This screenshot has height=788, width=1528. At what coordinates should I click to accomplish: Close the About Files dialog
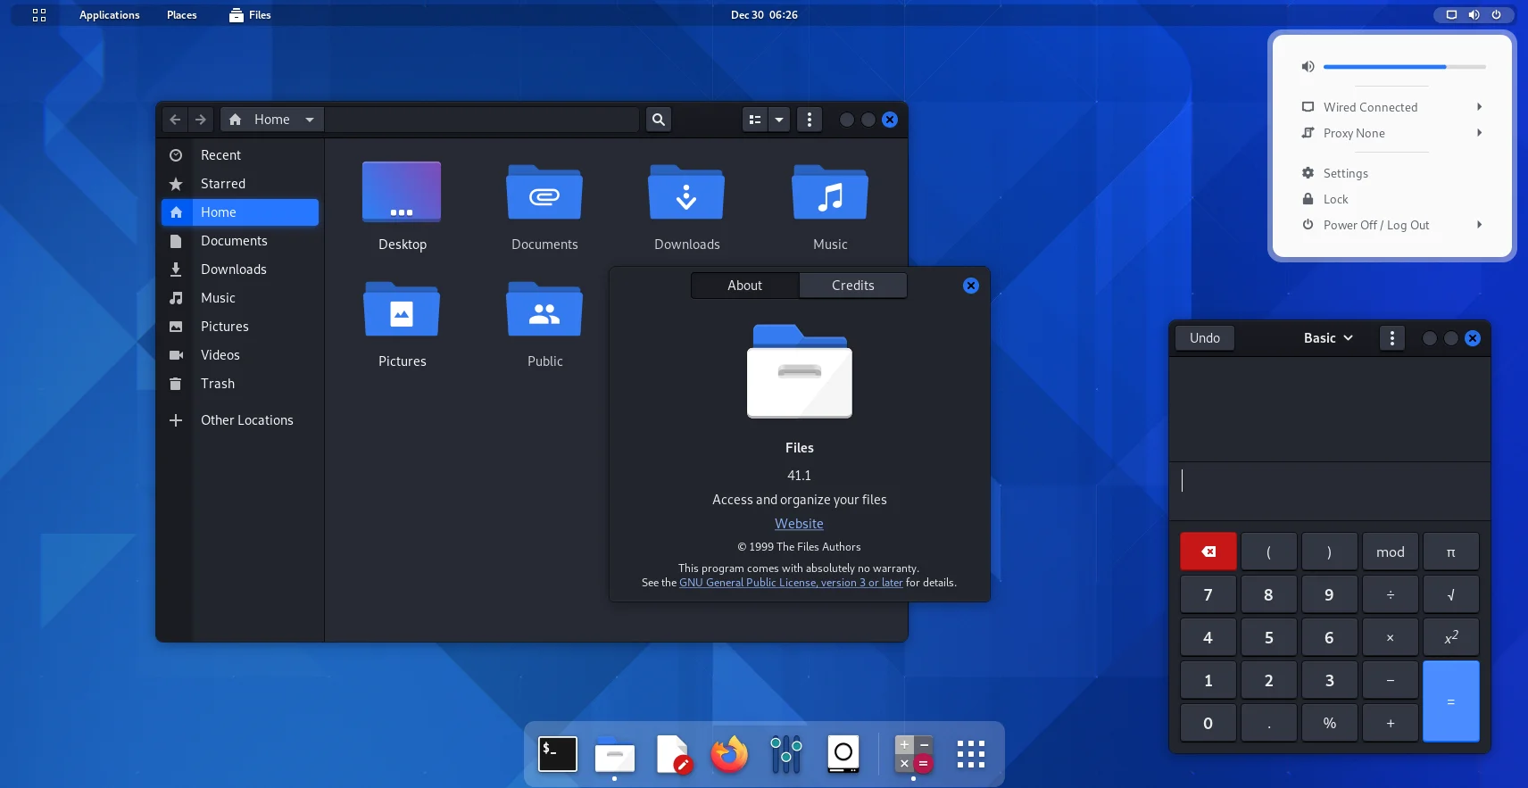pyautogui.click(x=971, y=286)
